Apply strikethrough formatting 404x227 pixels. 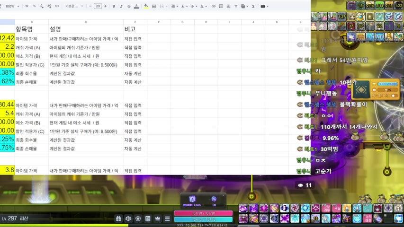coord(128,6)
